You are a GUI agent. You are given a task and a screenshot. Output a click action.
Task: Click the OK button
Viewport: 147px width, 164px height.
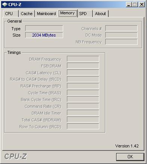point(130,157)
